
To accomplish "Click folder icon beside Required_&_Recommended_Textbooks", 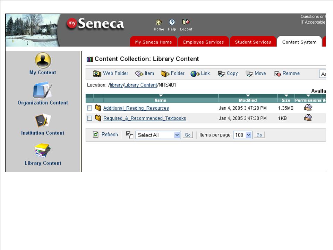I will [x=98, y=118].
